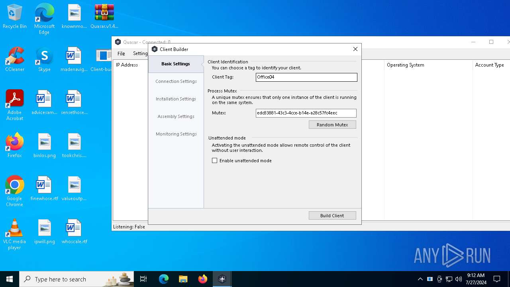Close the Client Builder dialog
Viewport: 510px width, 287px height.
[x=355, y=49]
